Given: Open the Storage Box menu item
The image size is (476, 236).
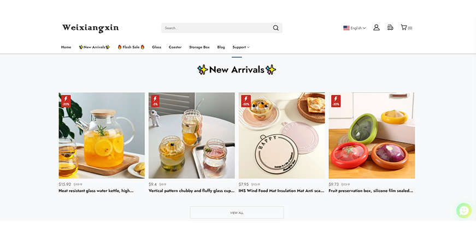Looking at the screenshot, I should (x=199, y=47).
